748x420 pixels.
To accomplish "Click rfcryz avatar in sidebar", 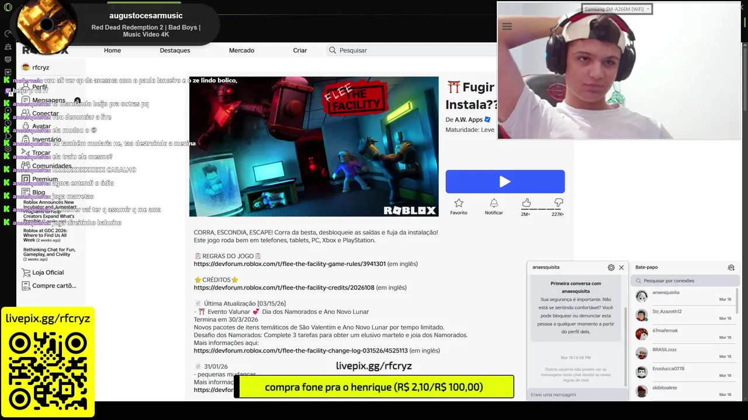I will click(26, 67).
